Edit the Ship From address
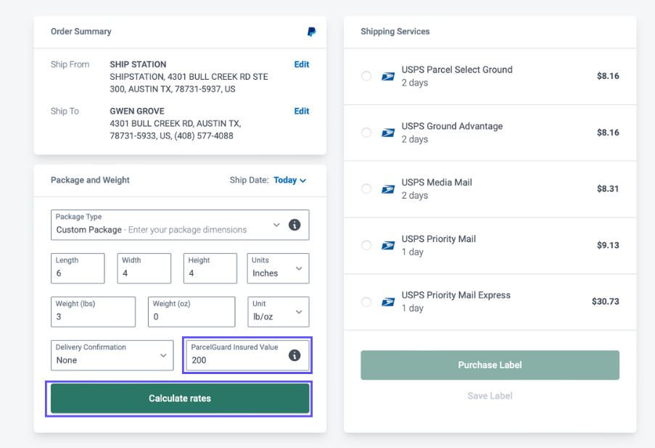This screenshot has height=448, width=655. (x=302, y=65)
